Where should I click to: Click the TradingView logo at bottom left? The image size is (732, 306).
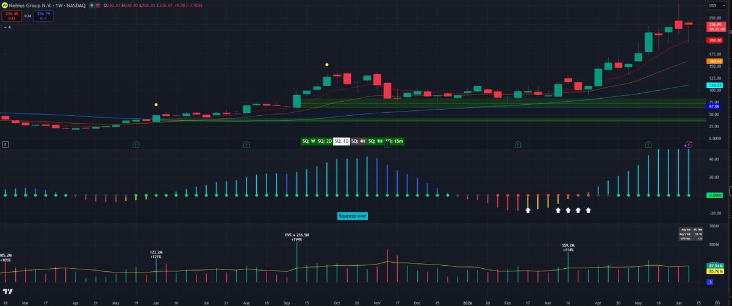(9, 293)
